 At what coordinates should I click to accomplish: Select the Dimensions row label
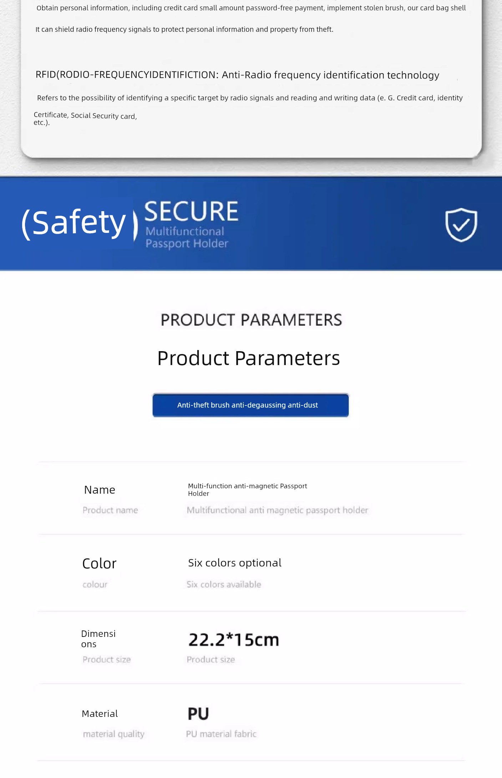tap(98, 639)
